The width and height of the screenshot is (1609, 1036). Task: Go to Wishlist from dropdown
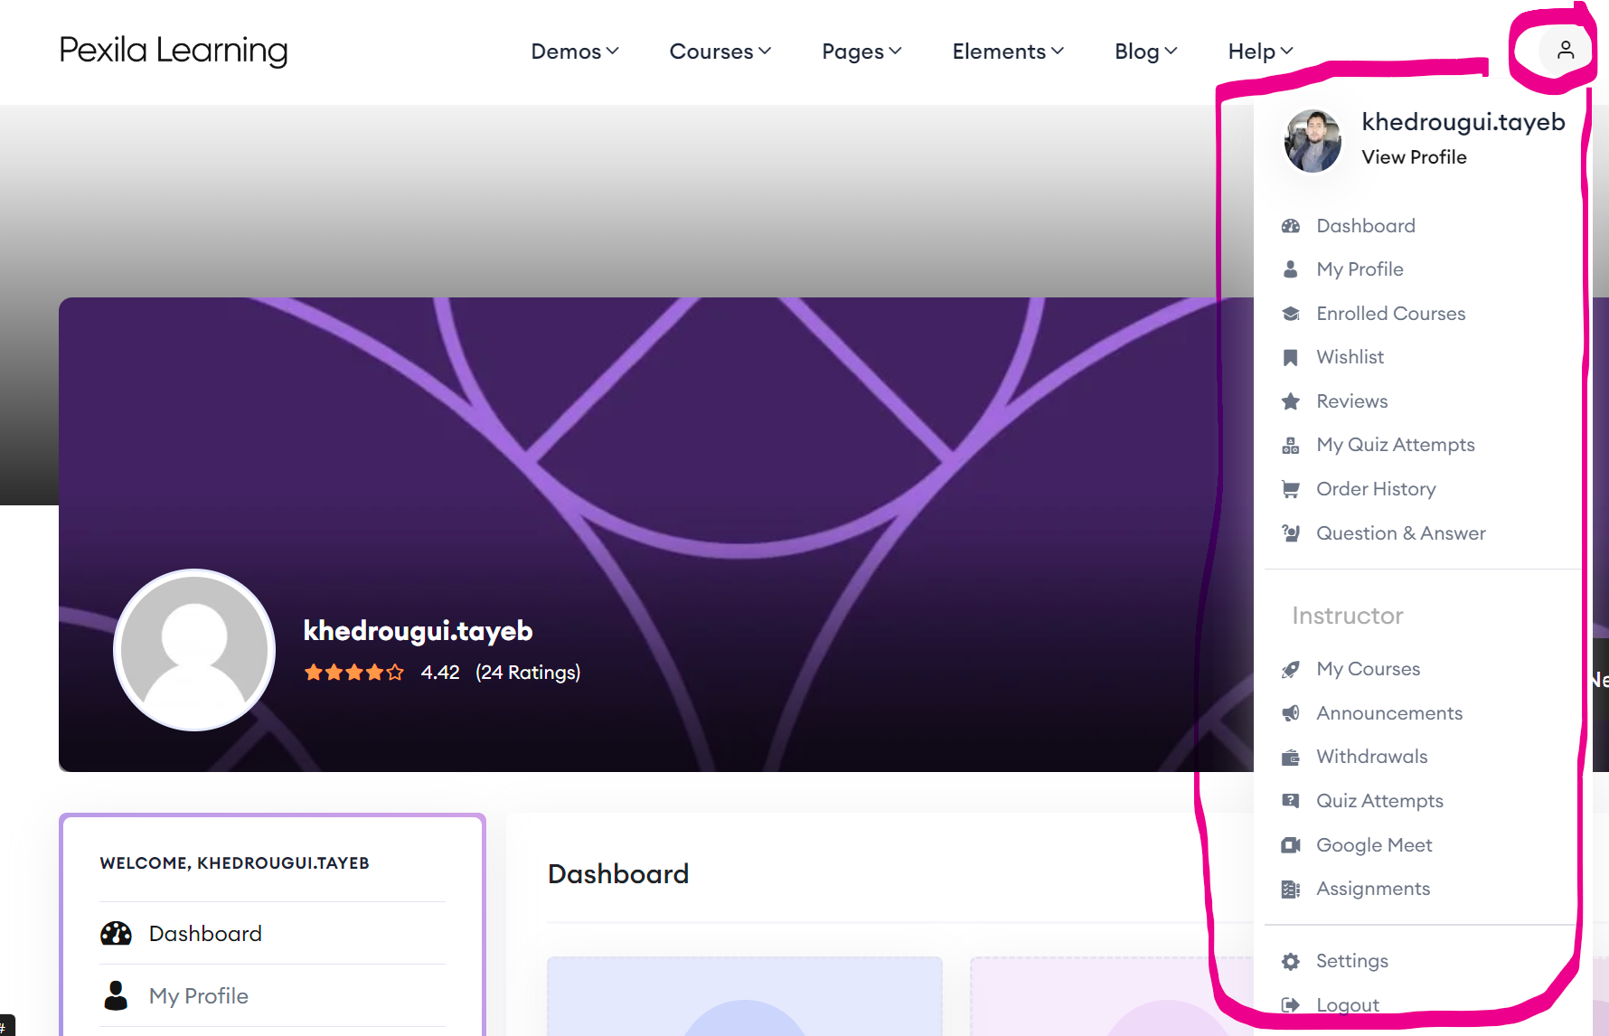pyautogui.click(x=1350, y=357)
